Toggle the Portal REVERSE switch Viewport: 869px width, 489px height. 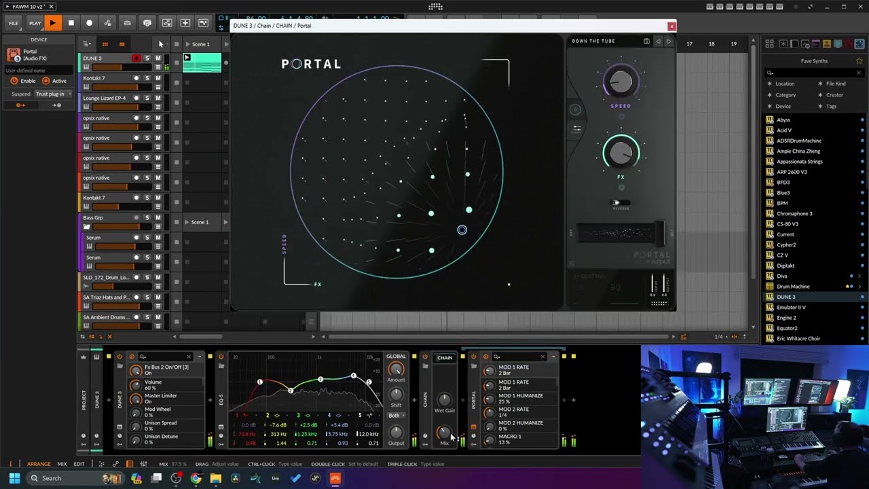pos(620,203)
